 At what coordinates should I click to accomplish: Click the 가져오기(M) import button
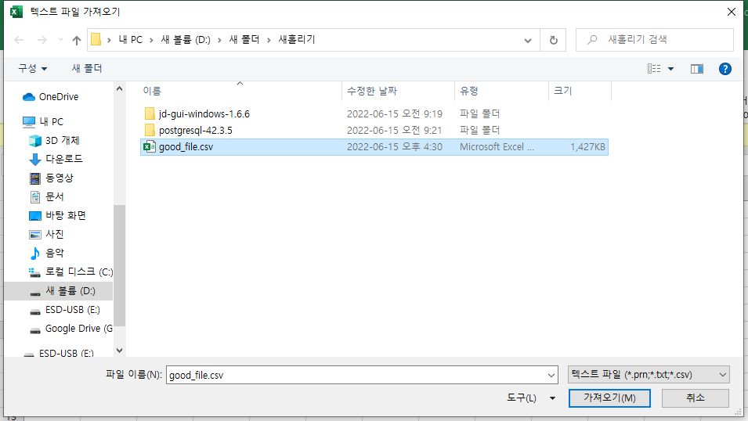pyautogui.click(x=609, y=398)
